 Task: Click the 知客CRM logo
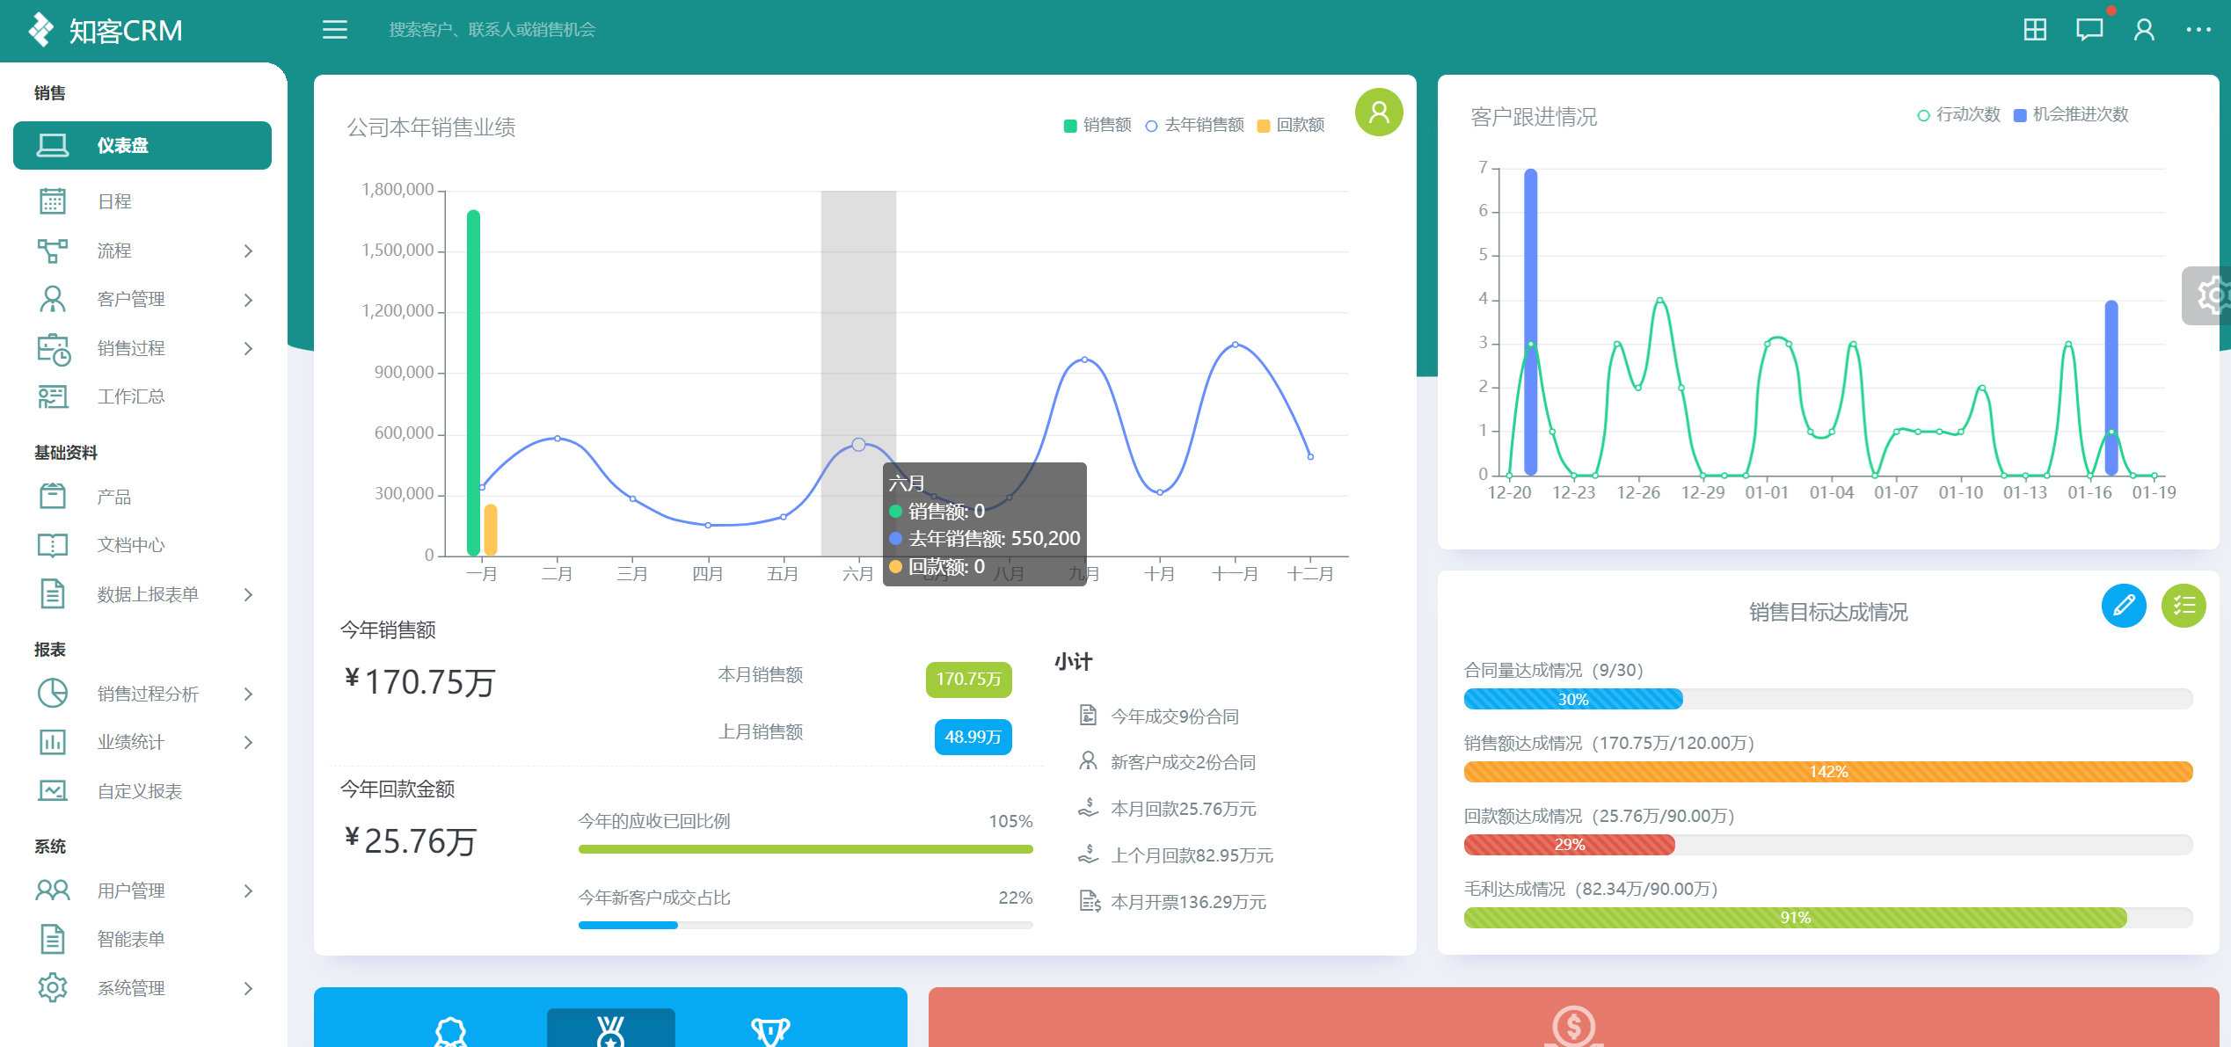106,31
